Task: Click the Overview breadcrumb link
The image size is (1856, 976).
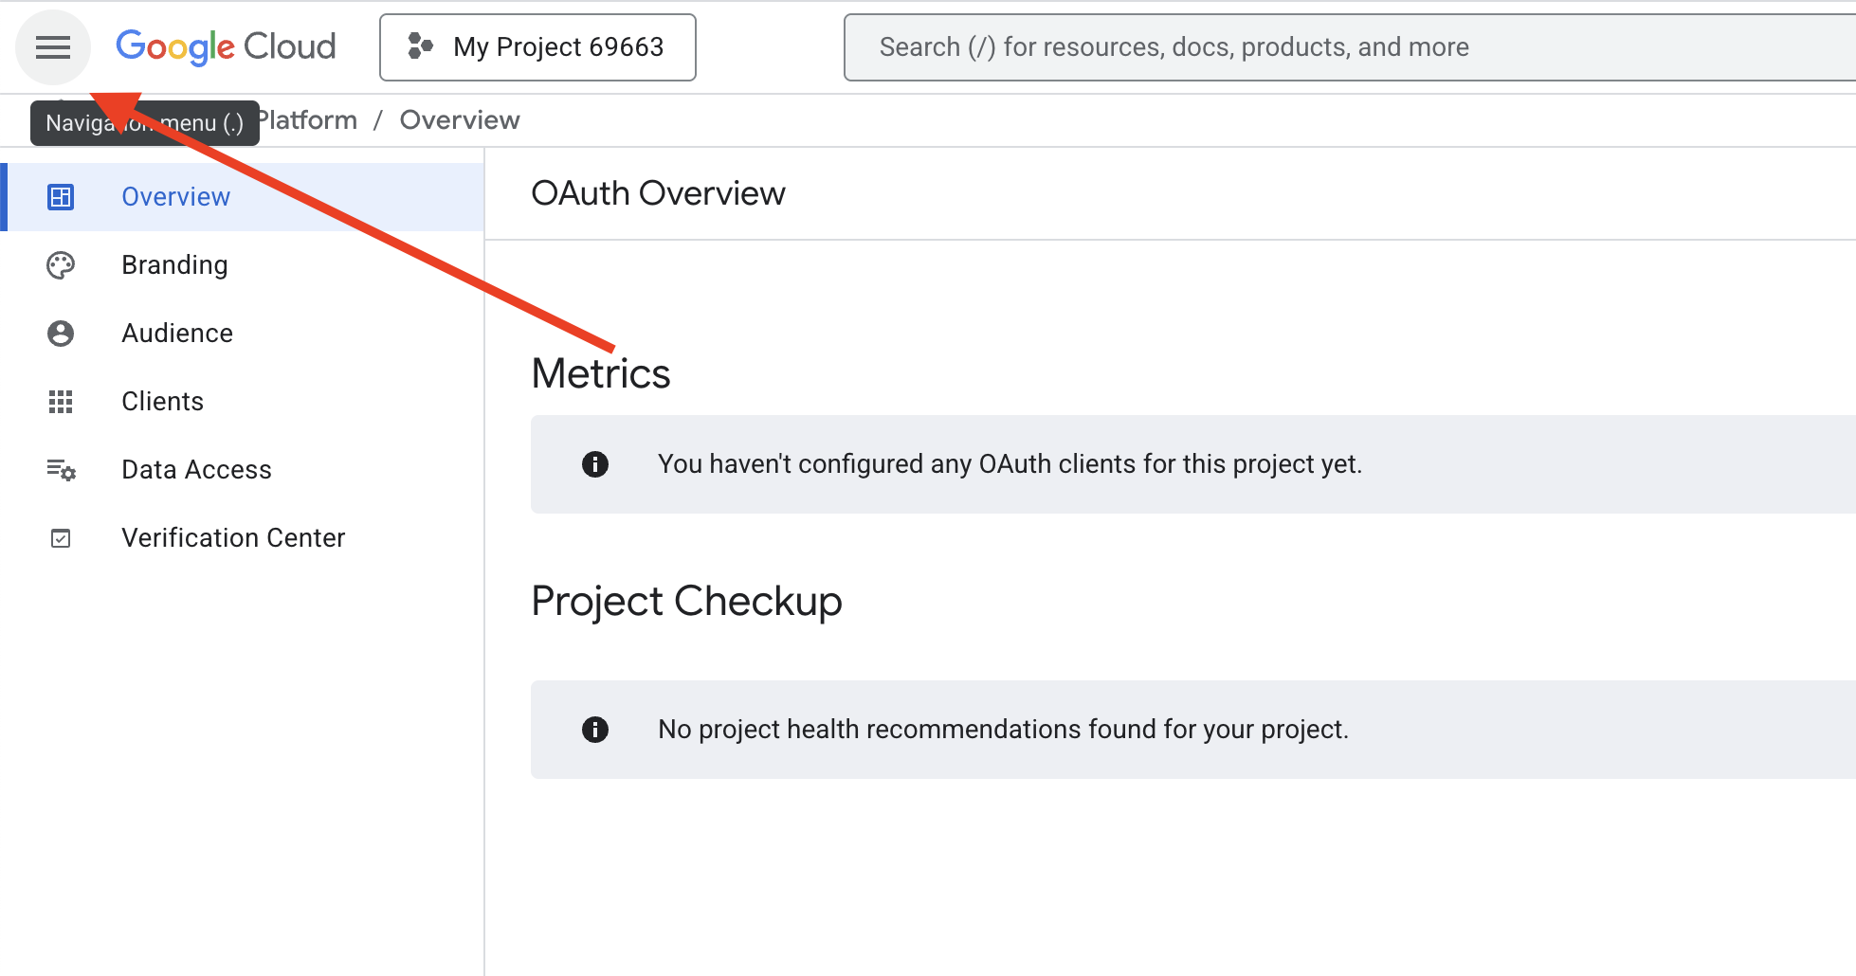Action: (460, 120)
